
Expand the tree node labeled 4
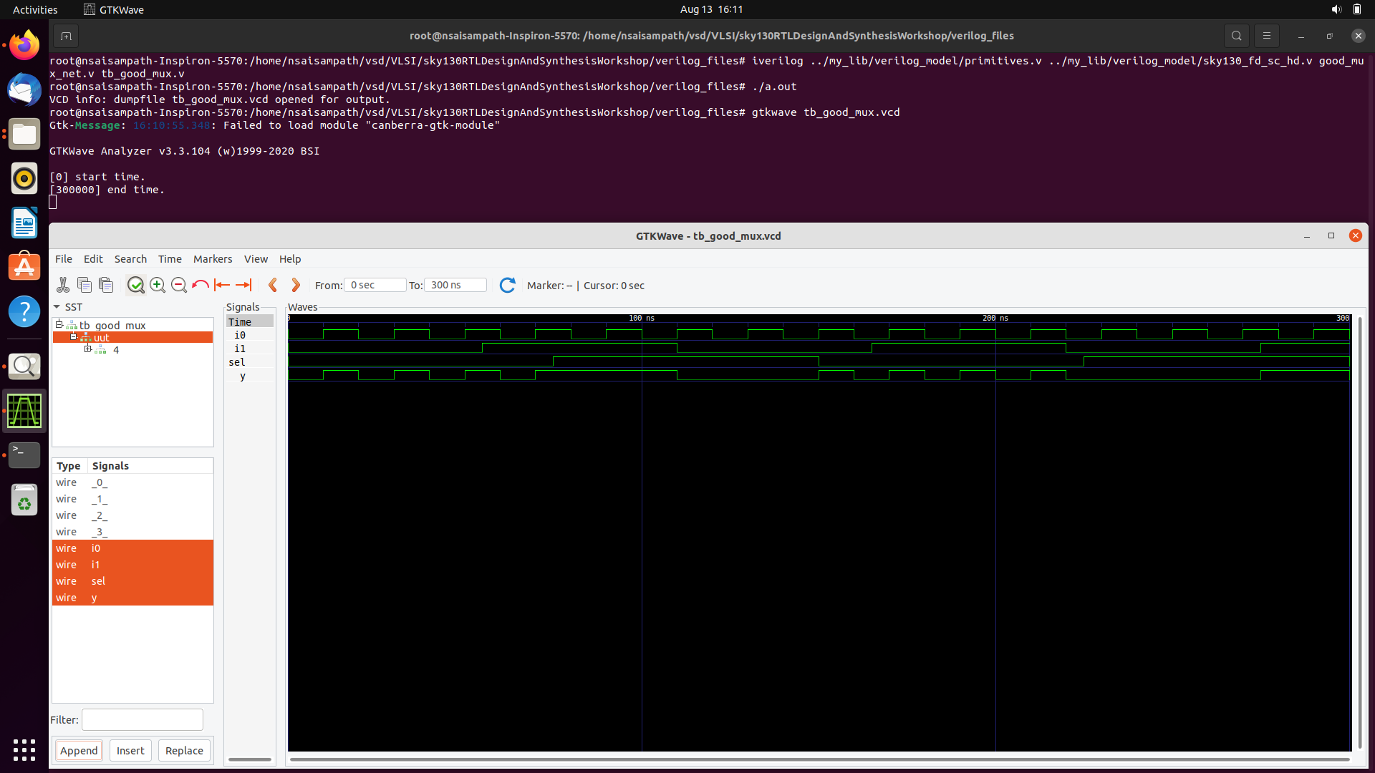coord(88,349)
